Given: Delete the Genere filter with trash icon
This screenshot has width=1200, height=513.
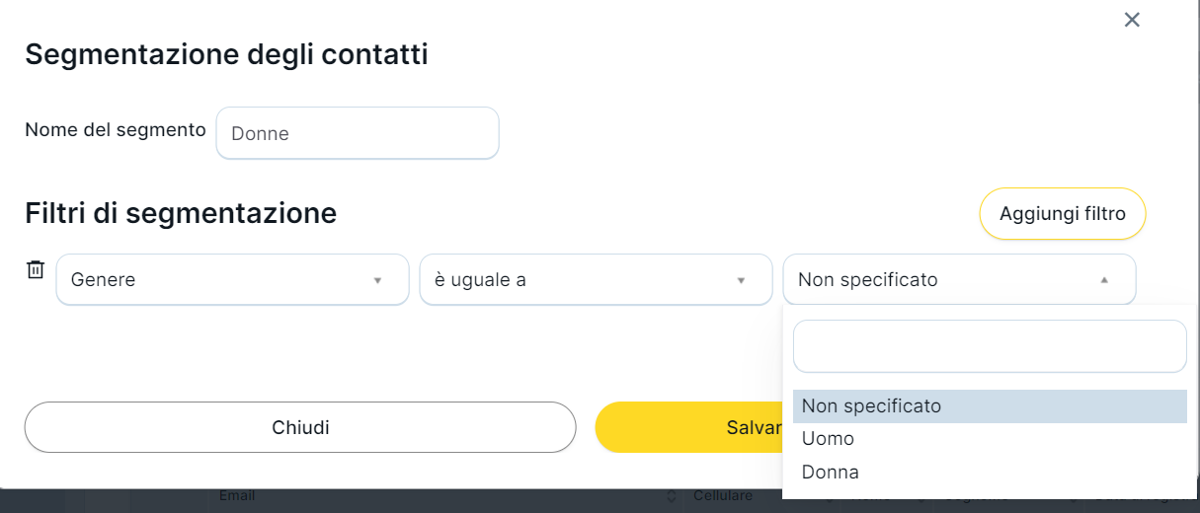Looking at the screenshot, I should 36,269.
